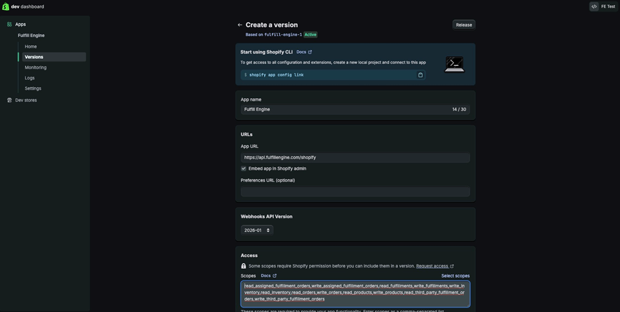
Task: Click the back arrow beside Create a version
Action: point(240,25)
